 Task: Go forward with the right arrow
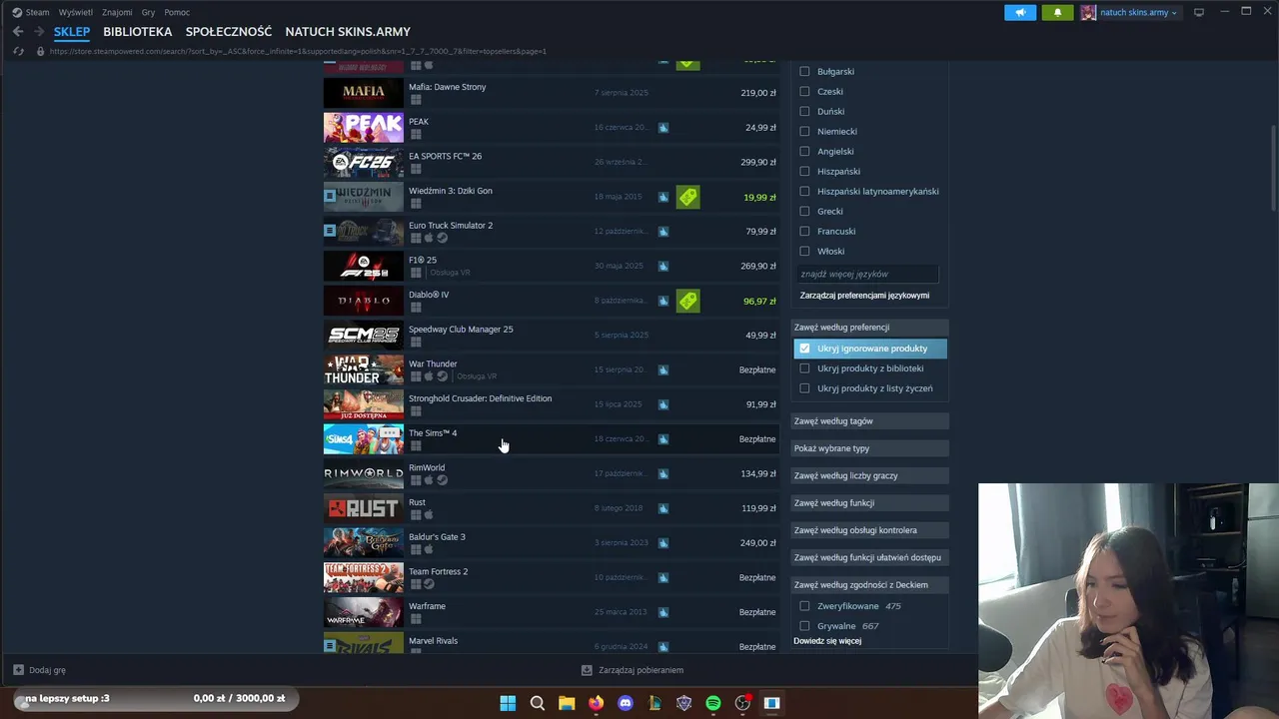click(39, 32)
